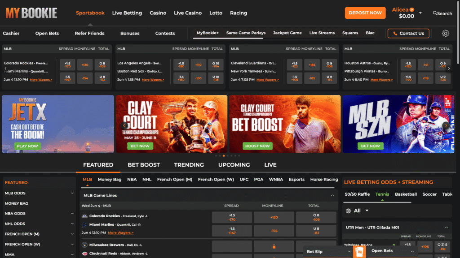Click the globe icon beside All

tap(348, 211)
